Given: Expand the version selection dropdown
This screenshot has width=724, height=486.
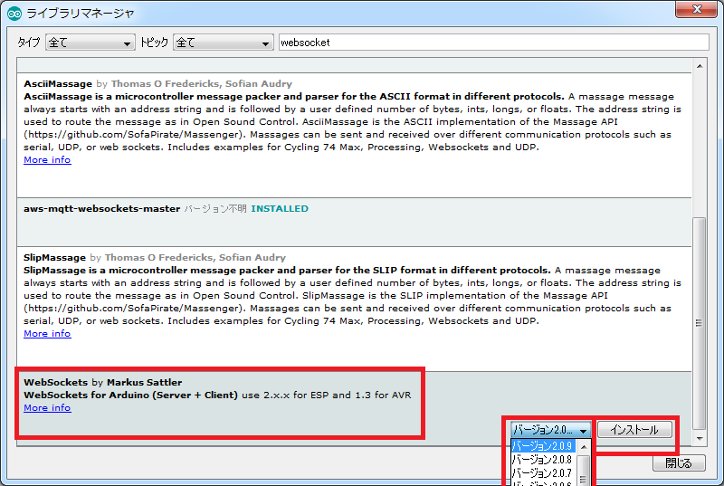Looking at the screenshot, I should 551,430.
